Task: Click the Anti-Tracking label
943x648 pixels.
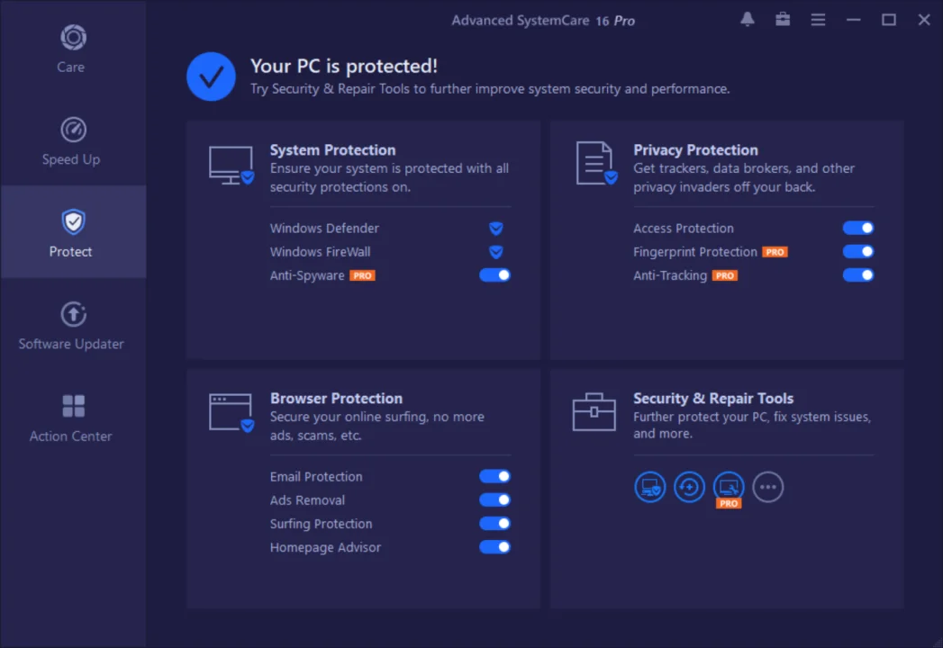Action: (x=670, y=275)
